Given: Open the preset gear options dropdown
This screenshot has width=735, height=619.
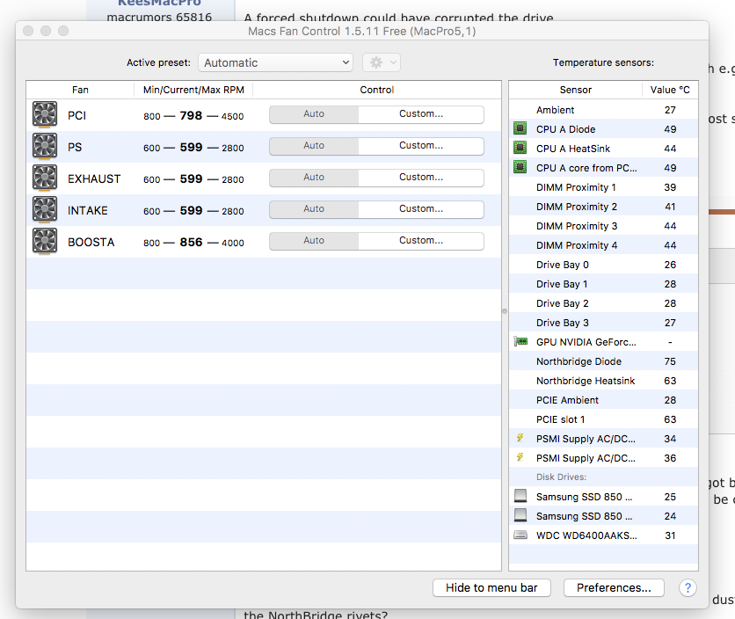Looking at the screenshot, I should tap(382, 62).
